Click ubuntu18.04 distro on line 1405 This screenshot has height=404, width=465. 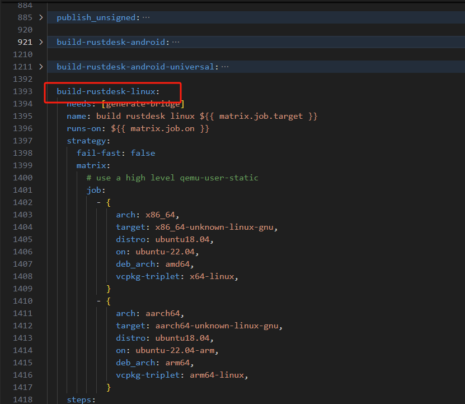[x=182, y=239]
